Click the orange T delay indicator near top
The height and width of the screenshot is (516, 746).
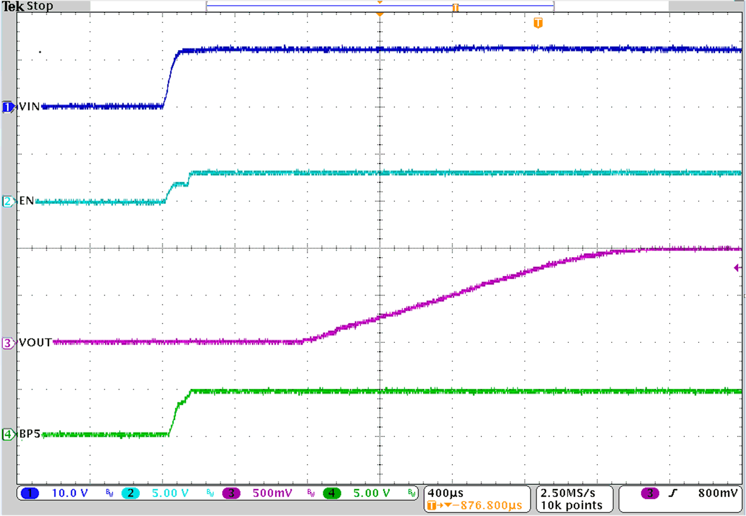[537, 22]
